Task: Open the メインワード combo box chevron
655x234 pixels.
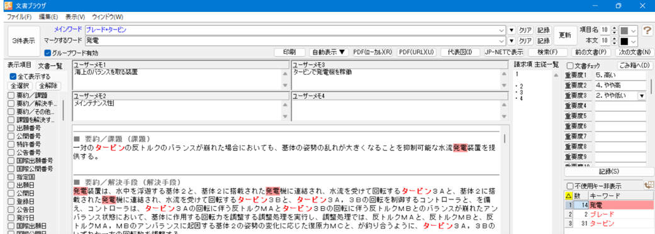Action: (501, 30)
